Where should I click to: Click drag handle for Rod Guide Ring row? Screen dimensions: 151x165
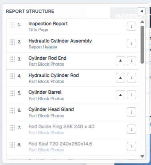12,128
